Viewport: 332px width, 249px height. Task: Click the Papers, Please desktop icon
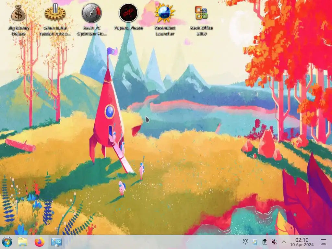click(x=128, y=13)
